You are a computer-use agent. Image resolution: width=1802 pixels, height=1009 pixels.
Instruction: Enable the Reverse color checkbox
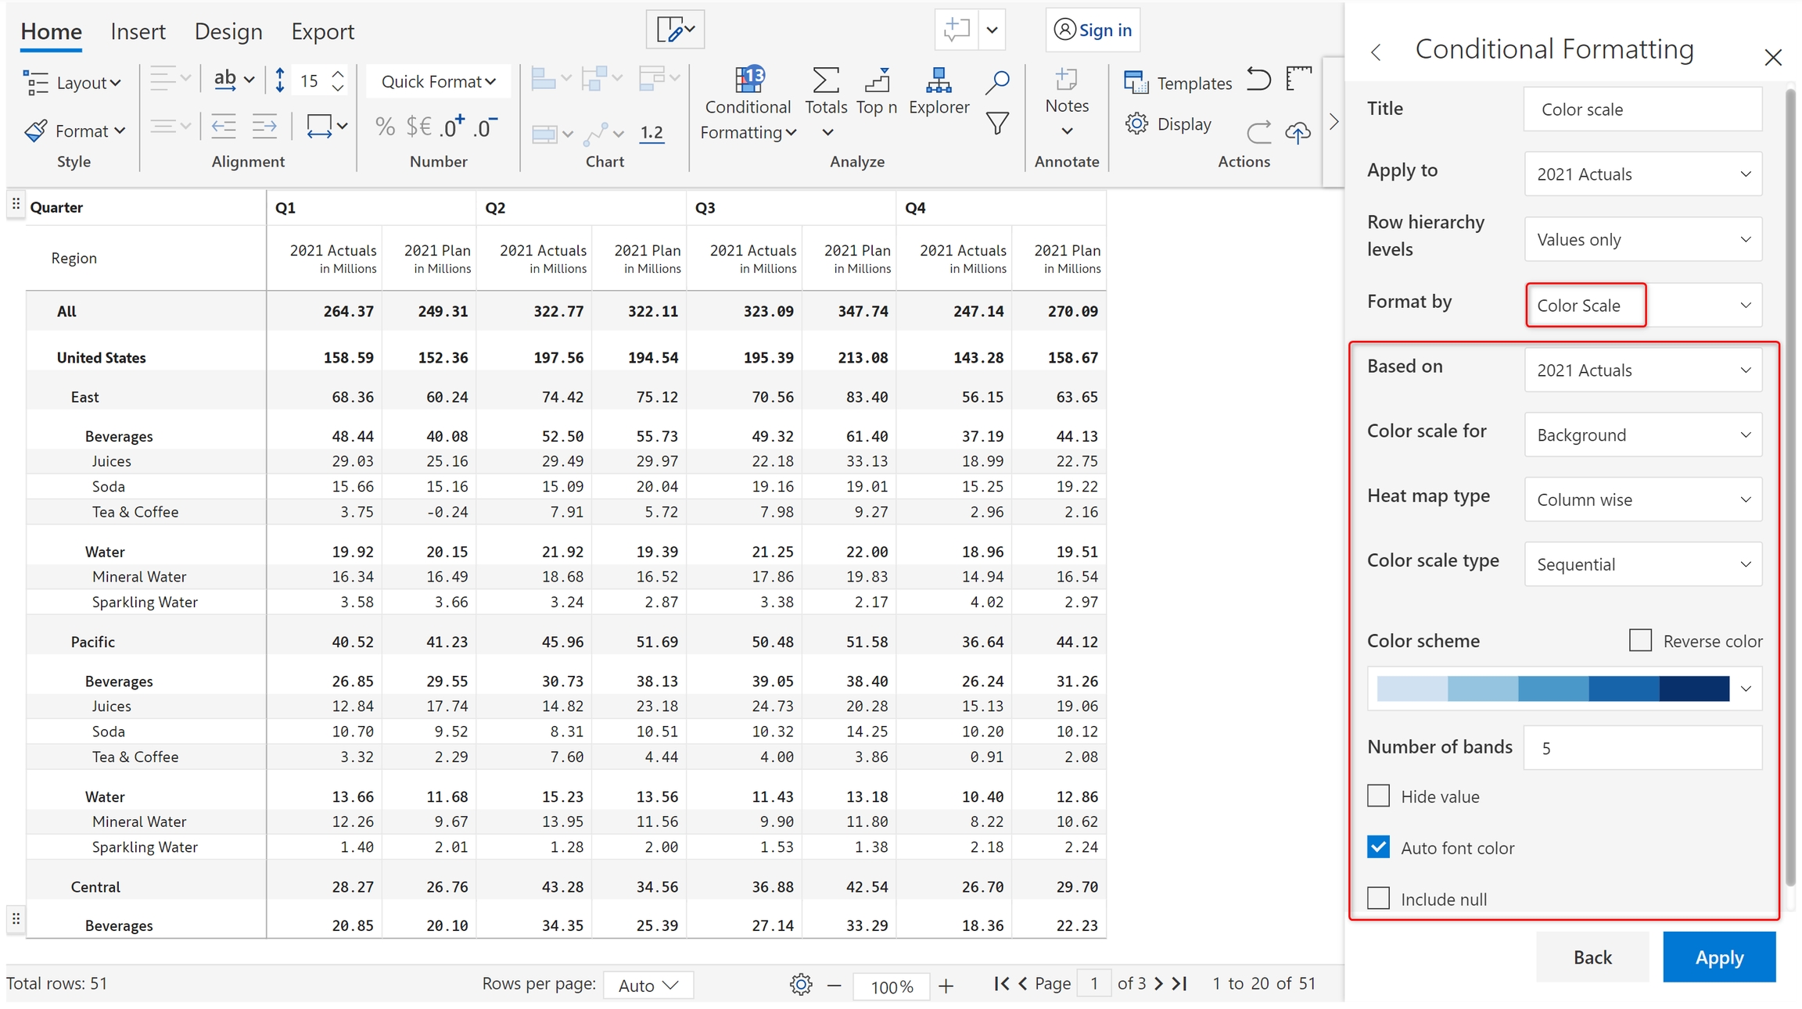click(1640, 640)
